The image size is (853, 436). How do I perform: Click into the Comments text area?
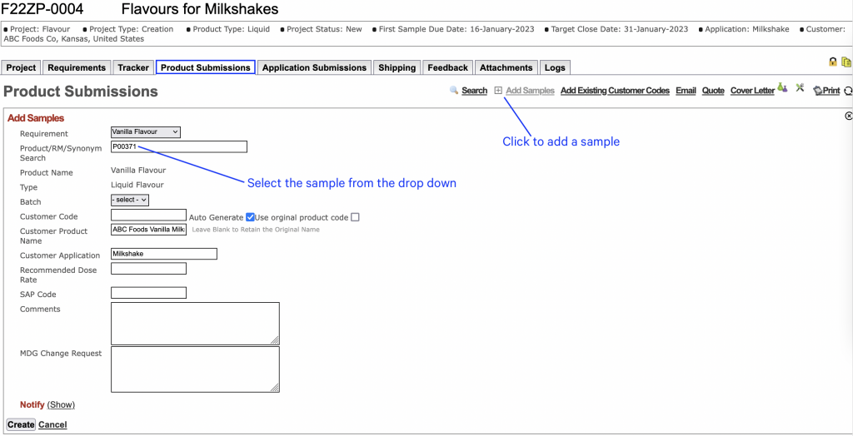195,323
